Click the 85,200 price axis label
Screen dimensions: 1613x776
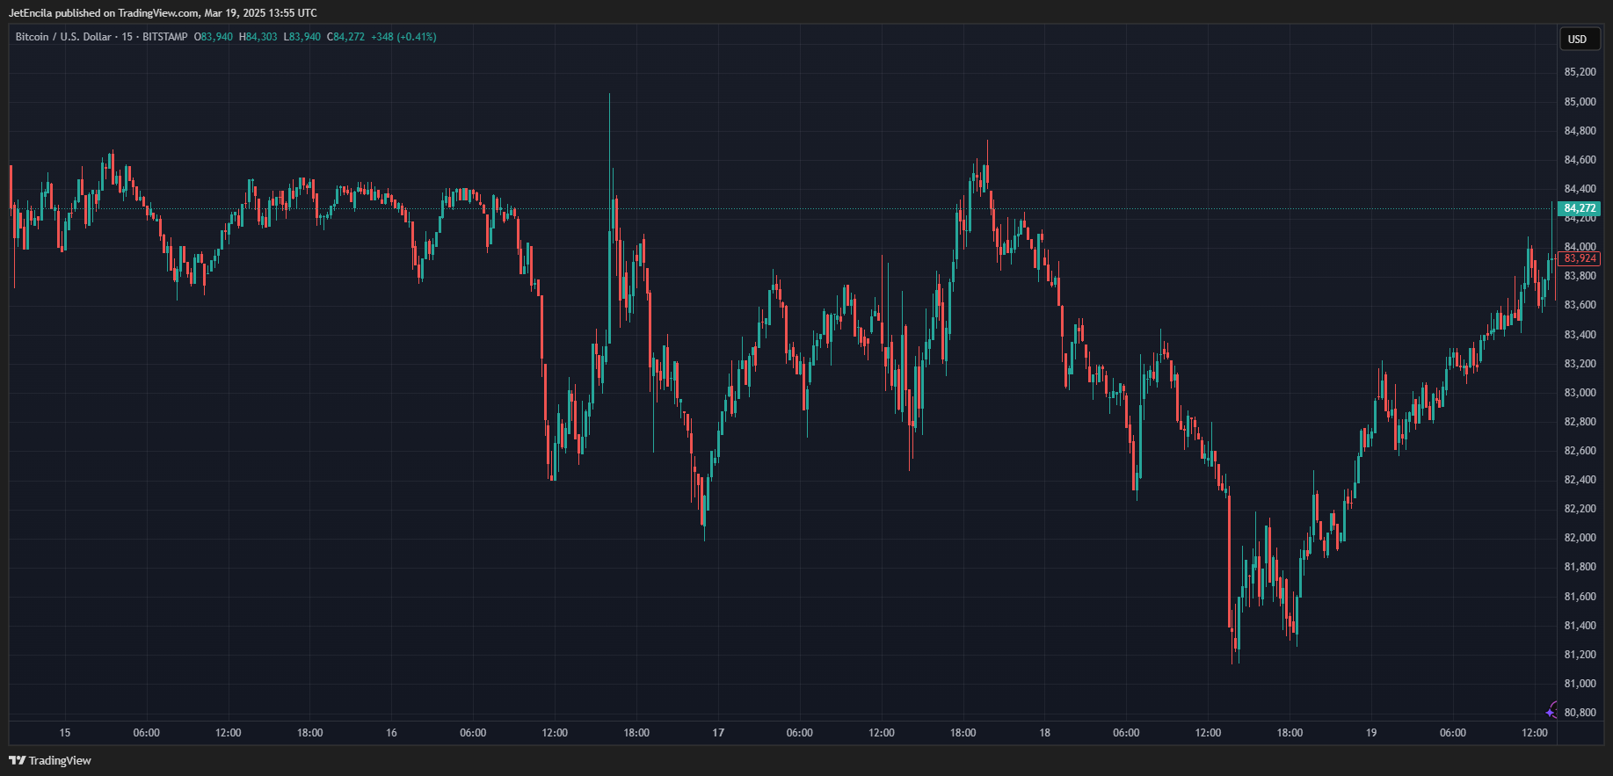click(1580, 72)
